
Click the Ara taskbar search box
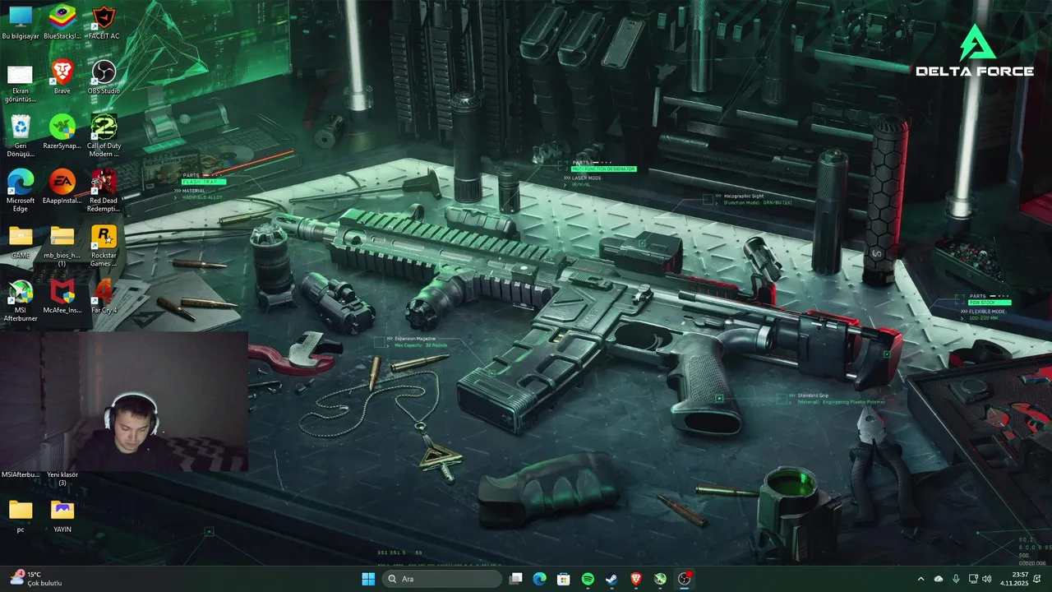(x=442, y=579)
